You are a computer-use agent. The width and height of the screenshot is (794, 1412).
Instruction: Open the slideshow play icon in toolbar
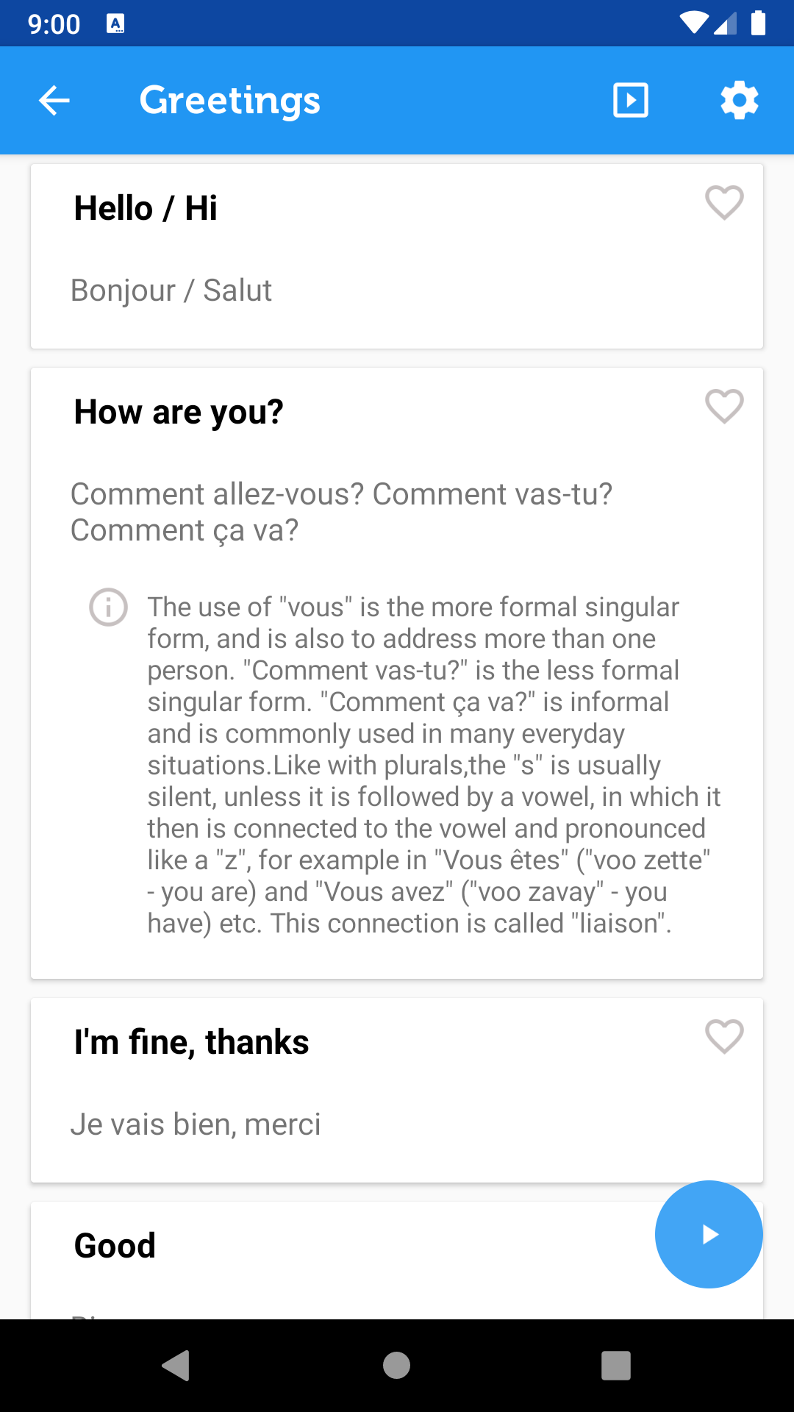[x=631, y=101]
